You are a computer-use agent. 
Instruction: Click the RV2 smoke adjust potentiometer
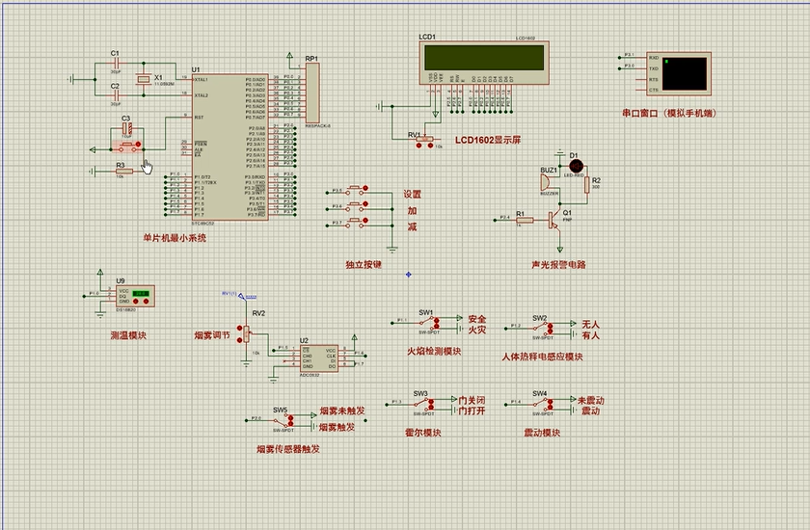point(245,333)
